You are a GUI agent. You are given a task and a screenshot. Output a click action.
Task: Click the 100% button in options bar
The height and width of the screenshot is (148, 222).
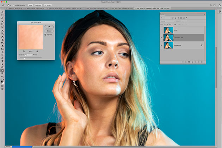30,5
